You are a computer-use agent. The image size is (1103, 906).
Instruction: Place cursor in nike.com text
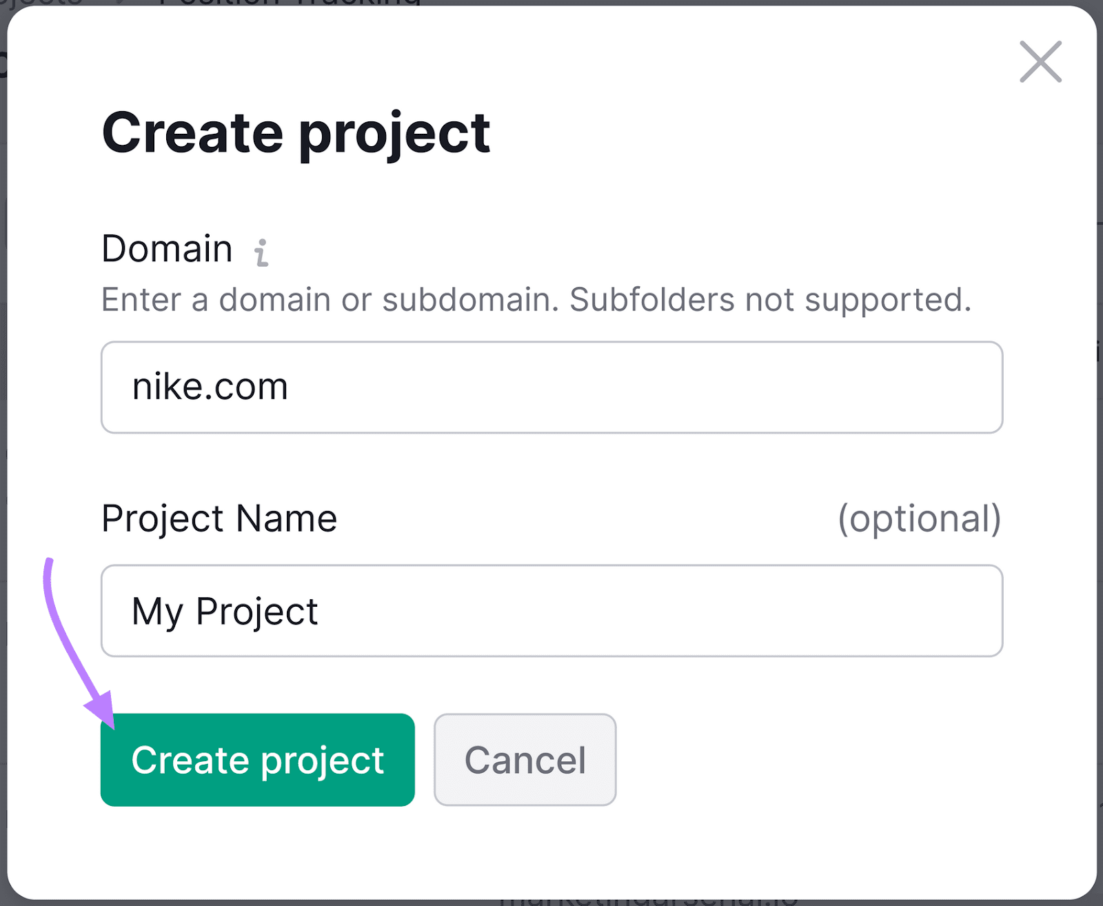210,387
